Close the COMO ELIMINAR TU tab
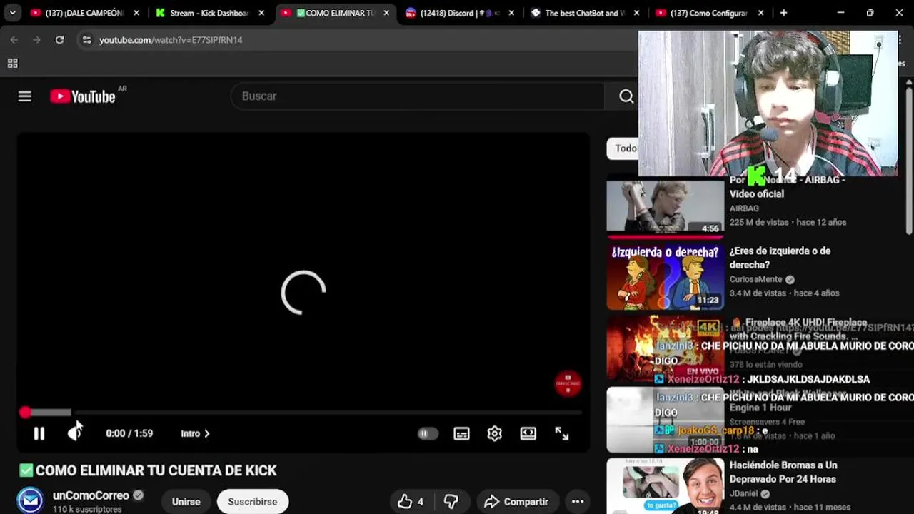The image size is (914, 514). point(386,13)
